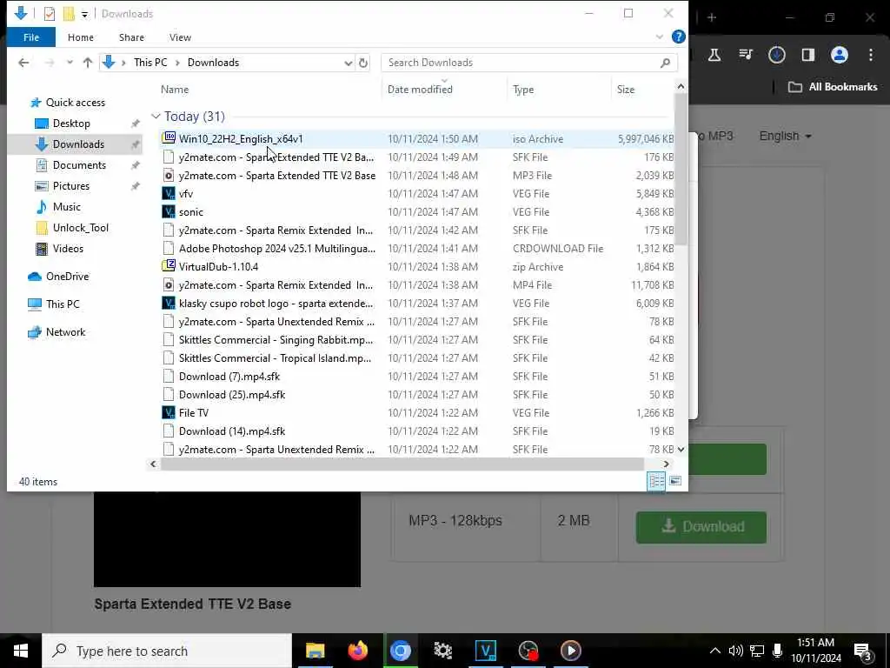This screenshot has height=668, width=890.
Task: Click the Chrome media control icon
Action: click(x=745, y=55)
